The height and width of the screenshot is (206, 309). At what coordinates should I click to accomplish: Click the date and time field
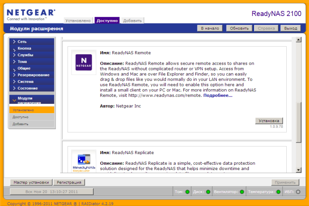coord(52,192)
